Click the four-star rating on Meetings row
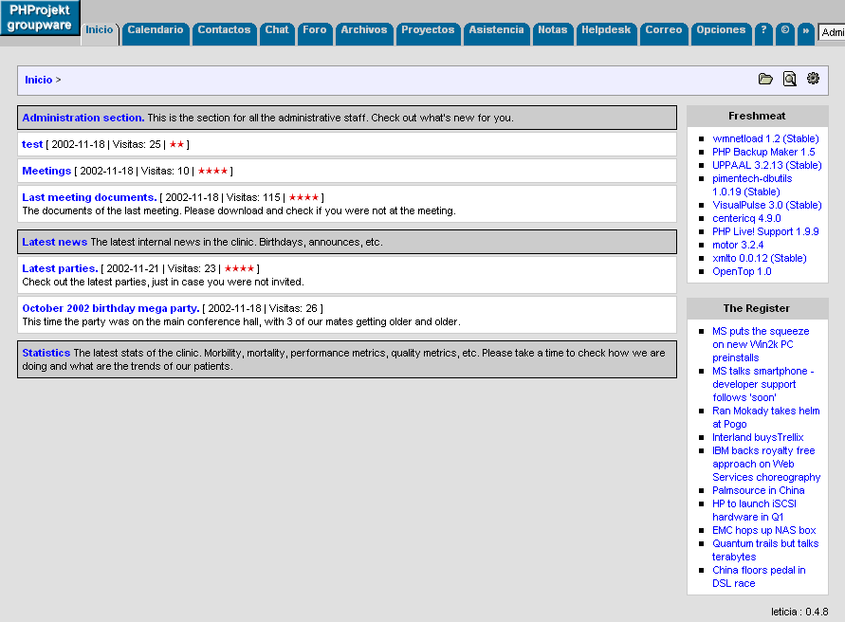The height and width of the screenshot is (622, 845). point(212,171)
